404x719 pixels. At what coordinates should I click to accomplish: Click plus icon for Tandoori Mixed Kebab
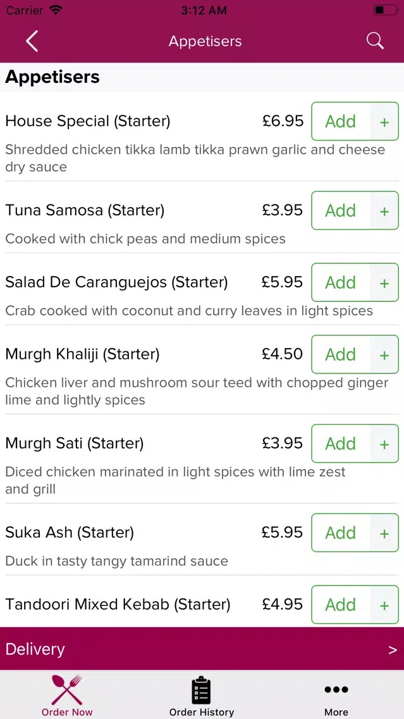(x=384, y=605)
